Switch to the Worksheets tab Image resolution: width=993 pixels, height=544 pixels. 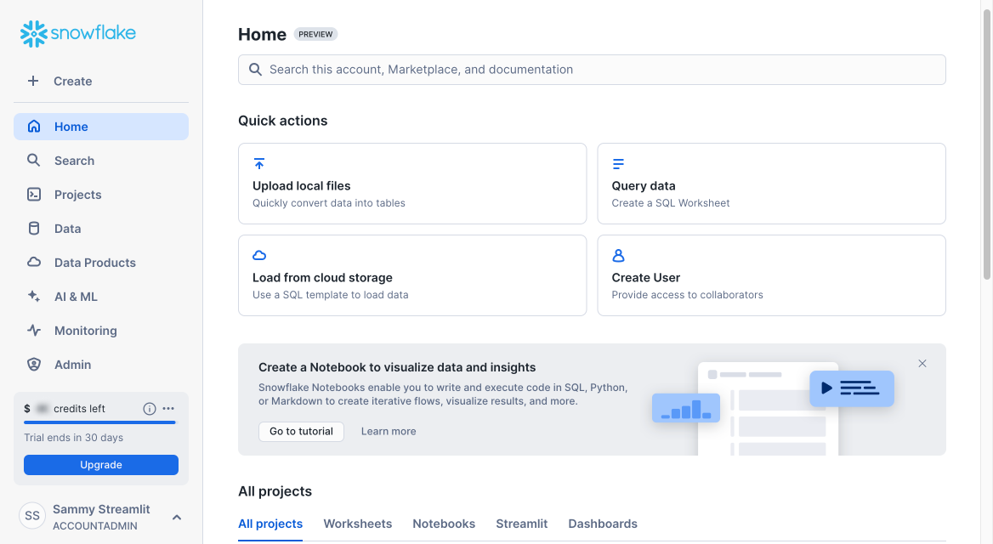[x=357, y=524]
